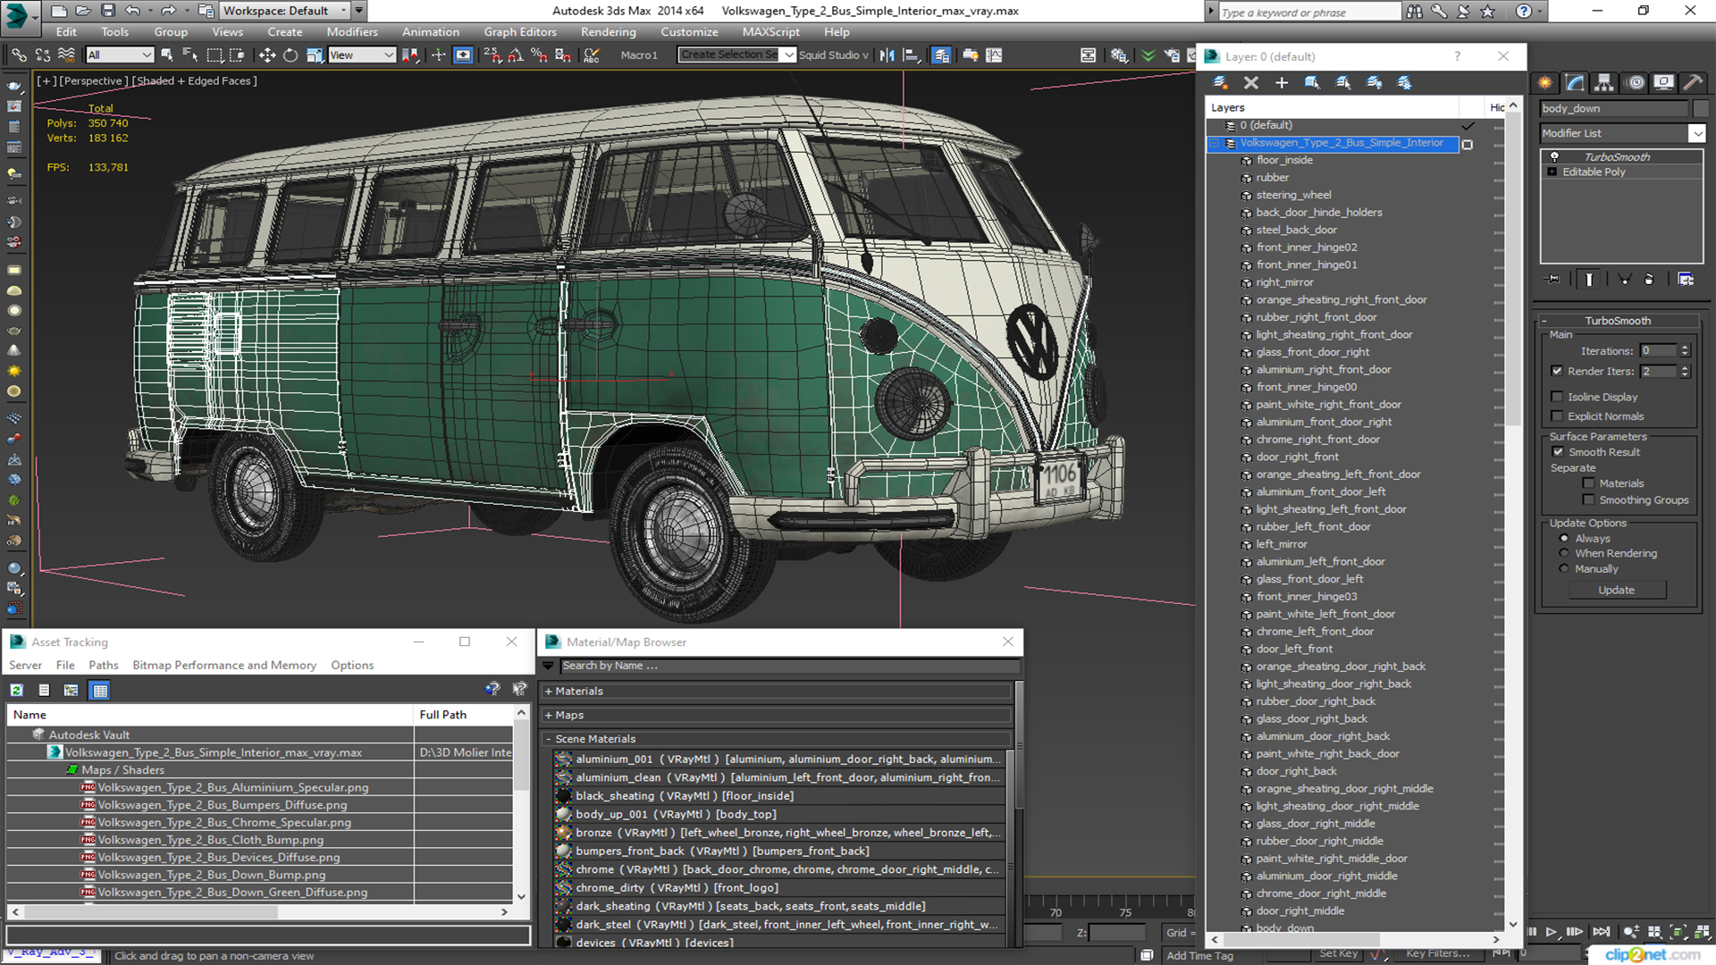Click Configure Modifier Sets icon
Screen dimensions: 1716x965
(1686, 279)
